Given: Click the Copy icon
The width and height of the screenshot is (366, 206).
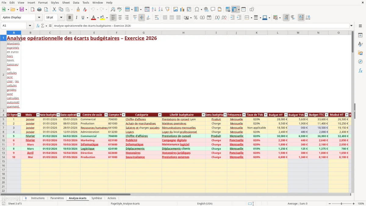Looking at the screenshot, I should coord(61,9).
